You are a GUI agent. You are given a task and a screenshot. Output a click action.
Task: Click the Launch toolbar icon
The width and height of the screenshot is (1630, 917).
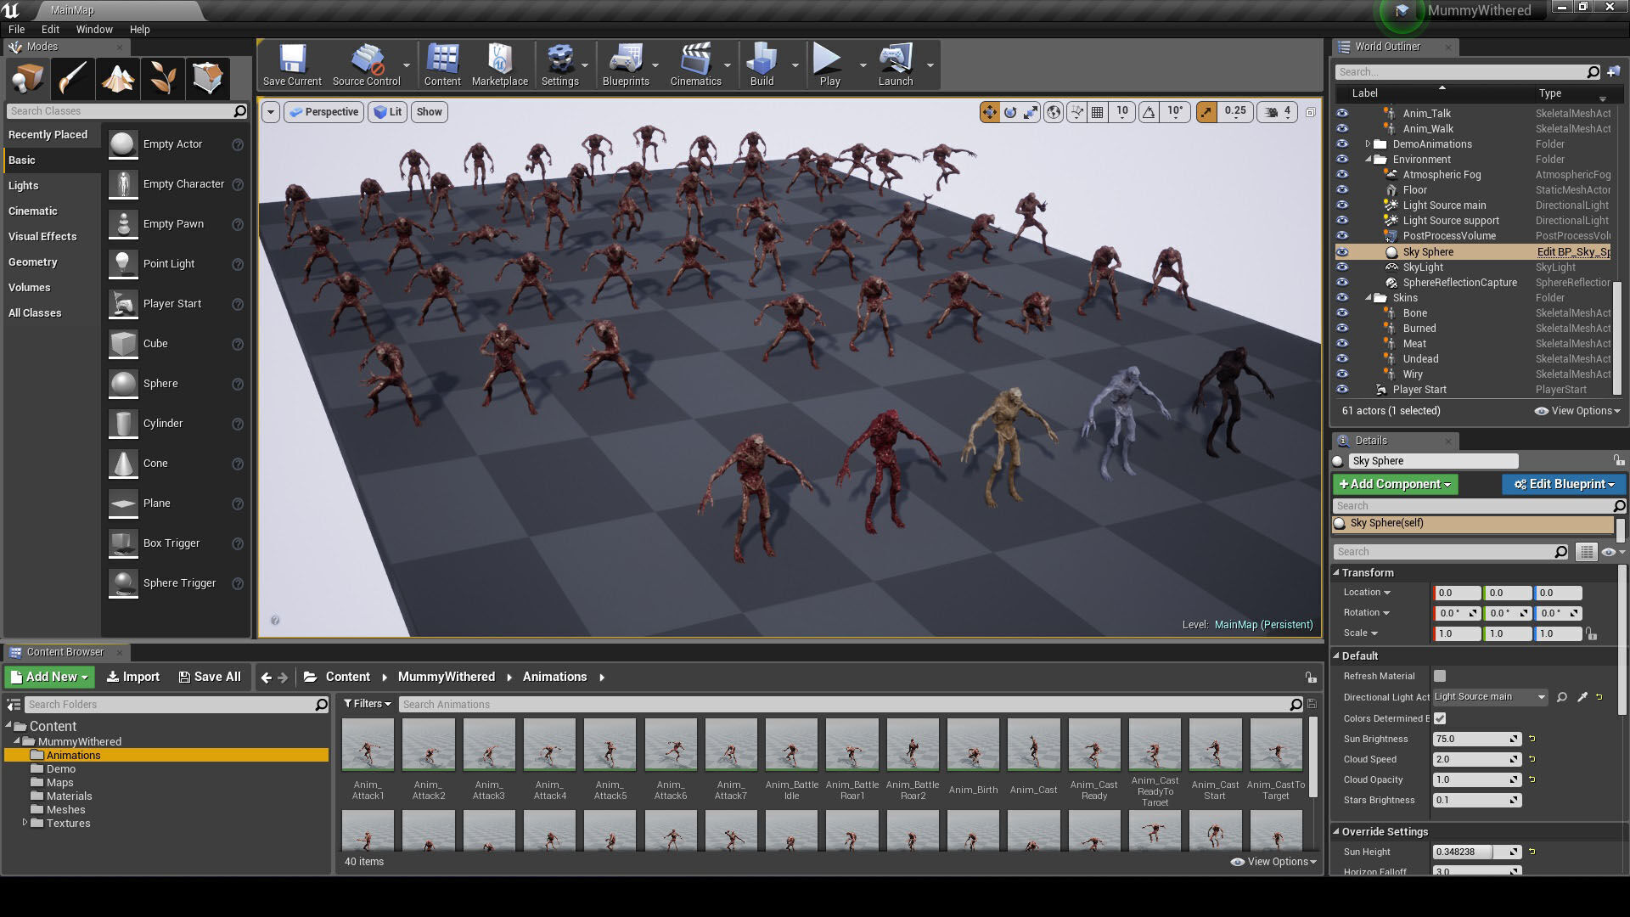pos(896,65)
